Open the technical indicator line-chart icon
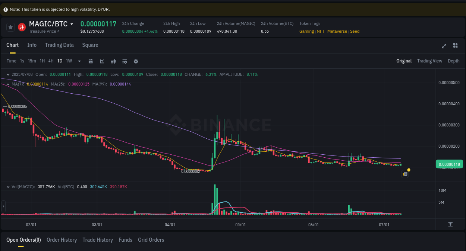The width and height of the screenshot is (466, 251). tap(102, 61)
